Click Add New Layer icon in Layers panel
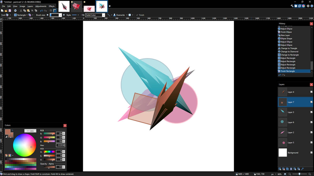This screenshot has height=176, width=314. [280, 169]
